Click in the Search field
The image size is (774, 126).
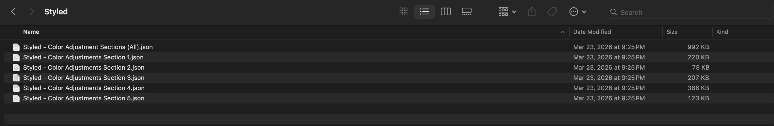coord(691,12)
